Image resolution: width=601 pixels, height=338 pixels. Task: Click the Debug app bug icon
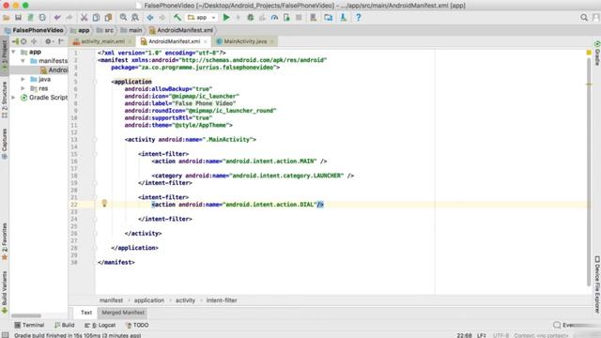coord(251,18)
